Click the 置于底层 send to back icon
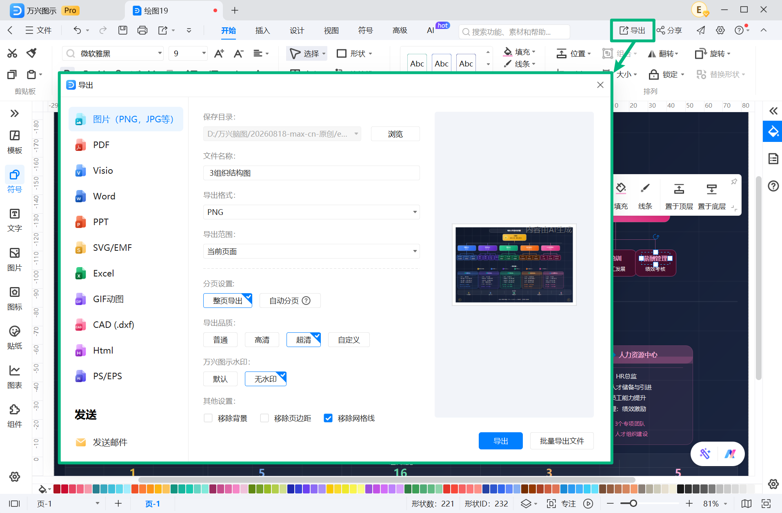Viewport: 782px width, 513px height. pyautogui.click(x=711, y=196)
